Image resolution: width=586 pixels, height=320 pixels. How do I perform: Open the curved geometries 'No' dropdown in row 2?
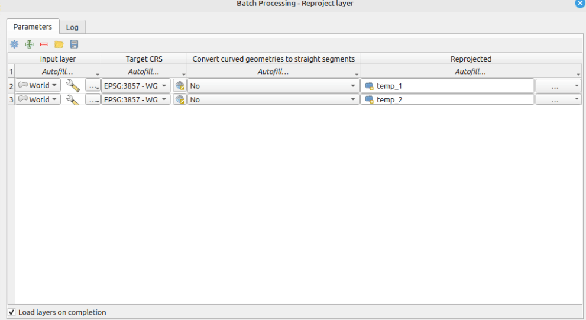click(x=273, y=86)
